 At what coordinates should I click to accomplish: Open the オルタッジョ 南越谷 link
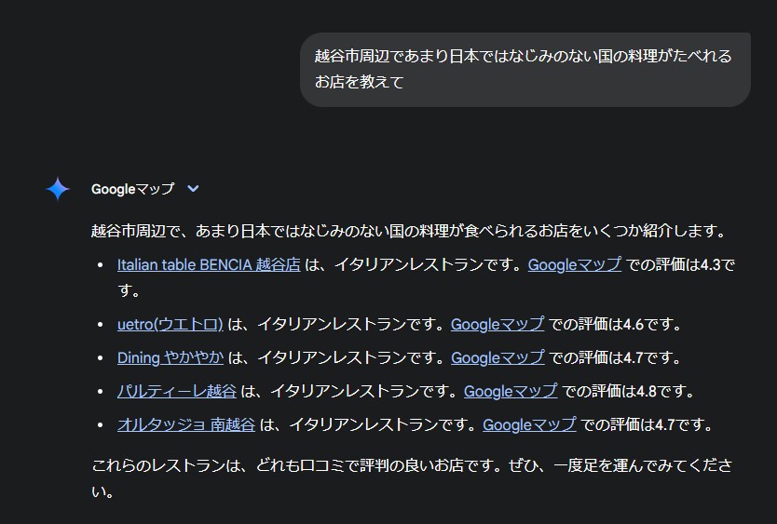[186, 424]
